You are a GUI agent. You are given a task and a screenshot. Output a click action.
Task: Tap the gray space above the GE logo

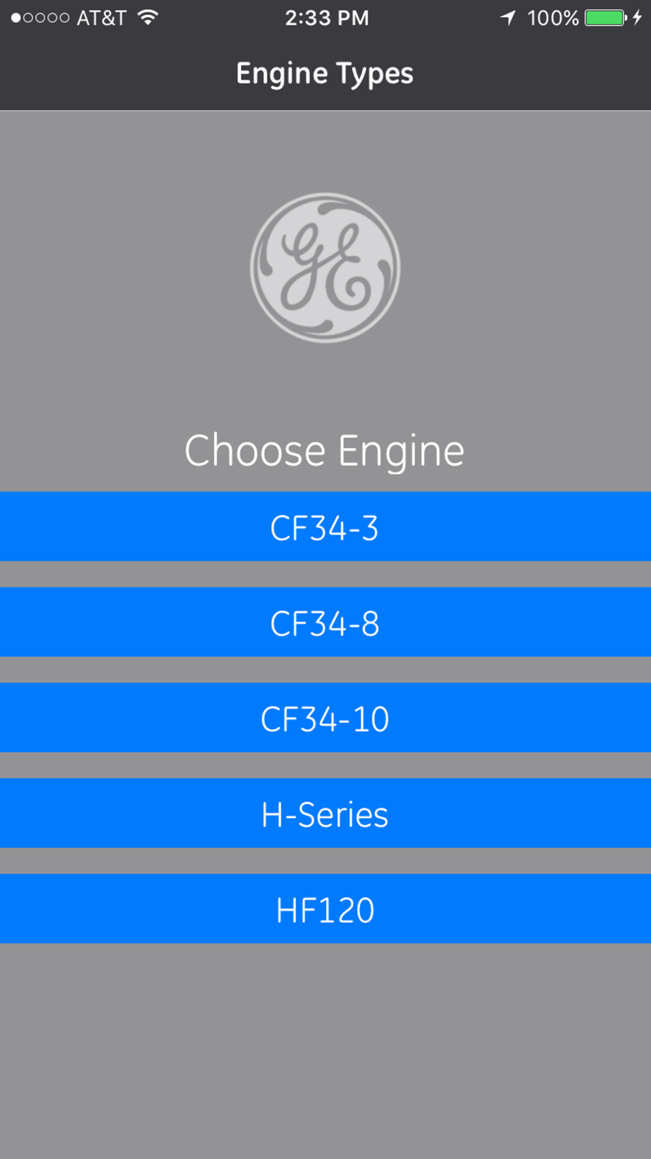(325, 151)
